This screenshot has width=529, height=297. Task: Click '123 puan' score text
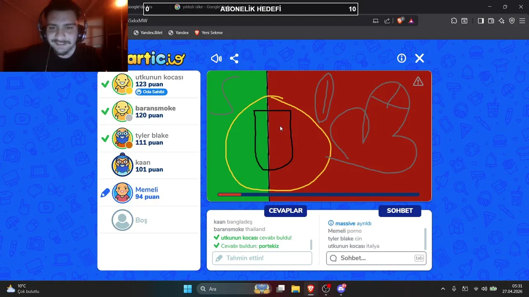[x=149, y=84]
